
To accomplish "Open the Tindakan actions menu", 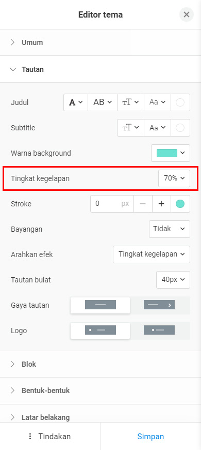I will point(50,437).
